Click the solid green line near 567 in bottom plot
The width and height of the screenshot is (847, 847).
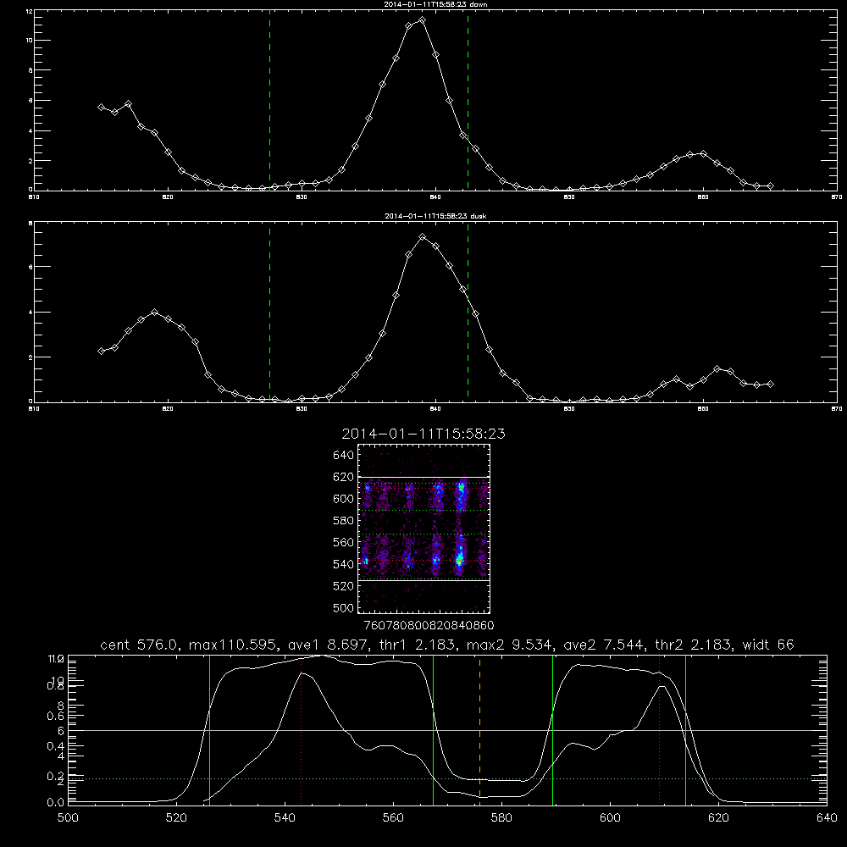point(433,730)
